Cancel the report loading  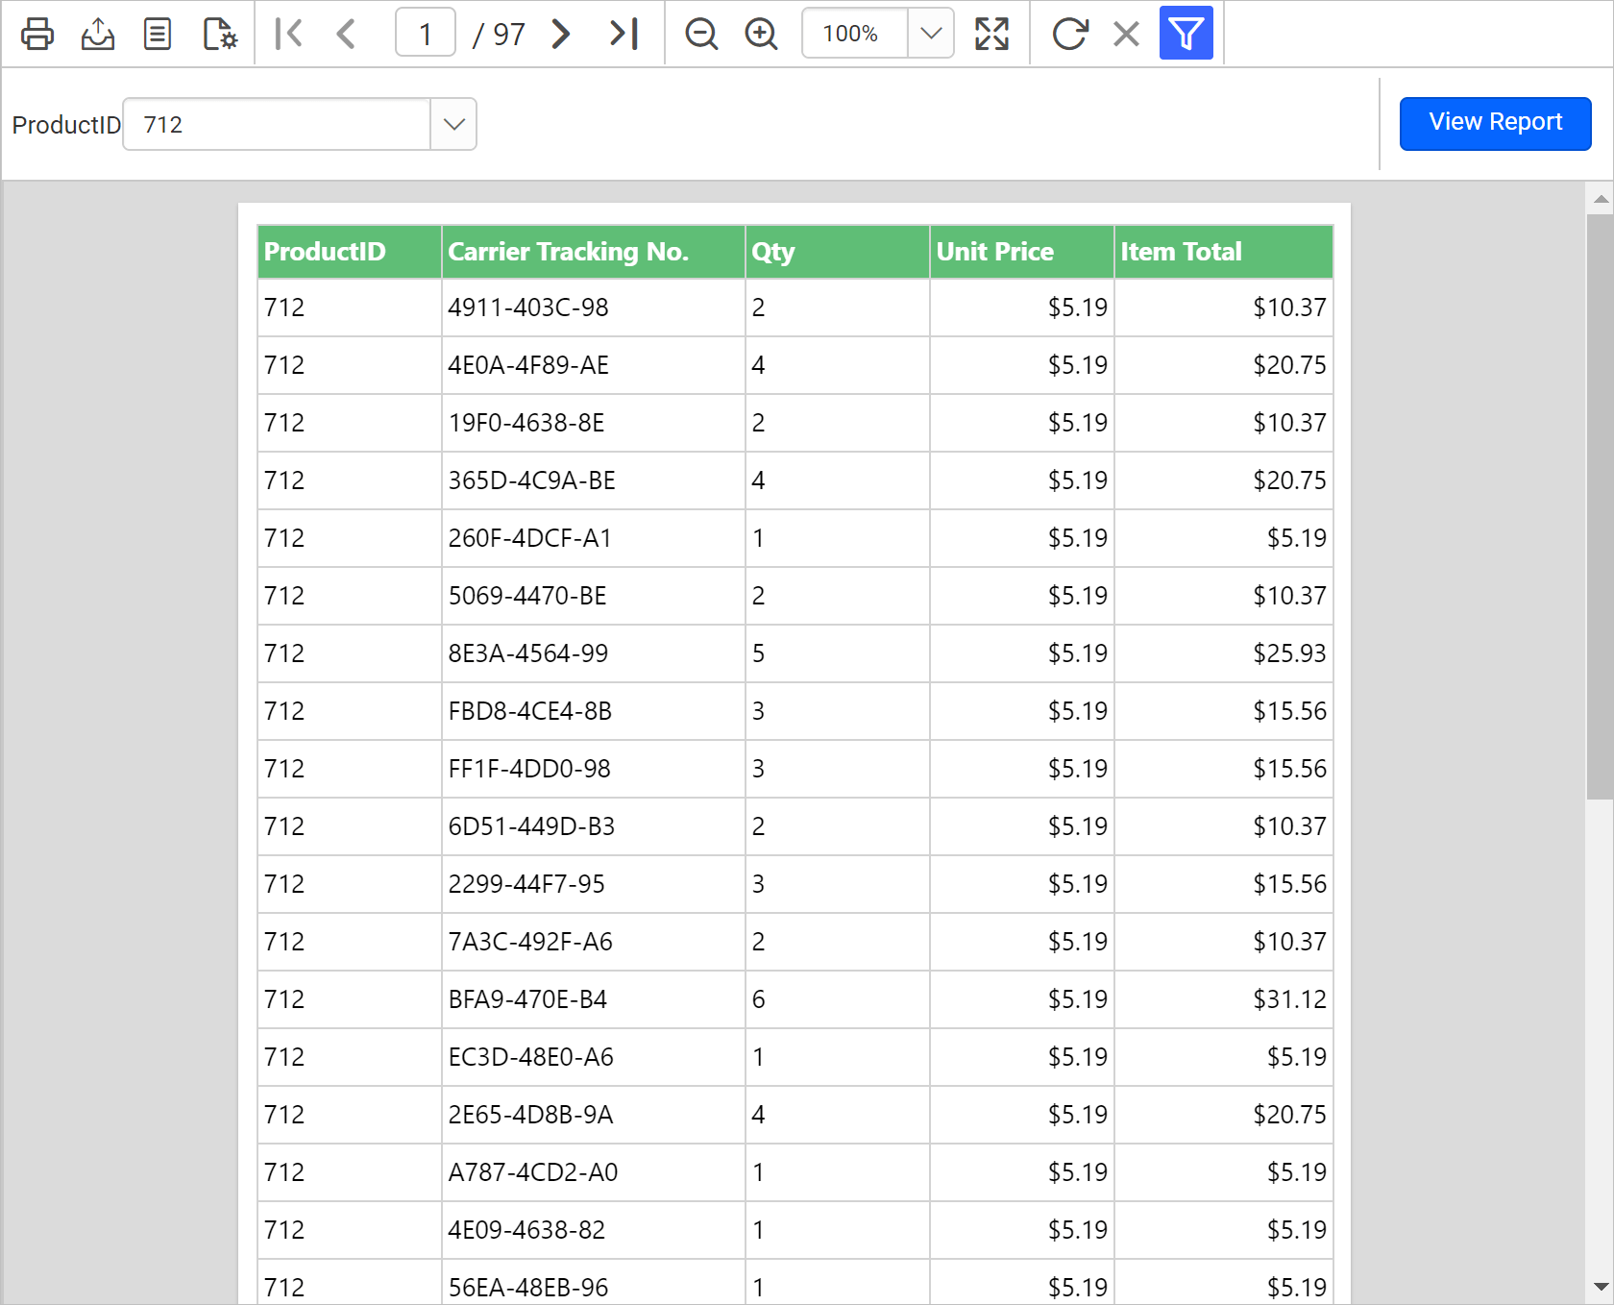(x=1125, y=33)
